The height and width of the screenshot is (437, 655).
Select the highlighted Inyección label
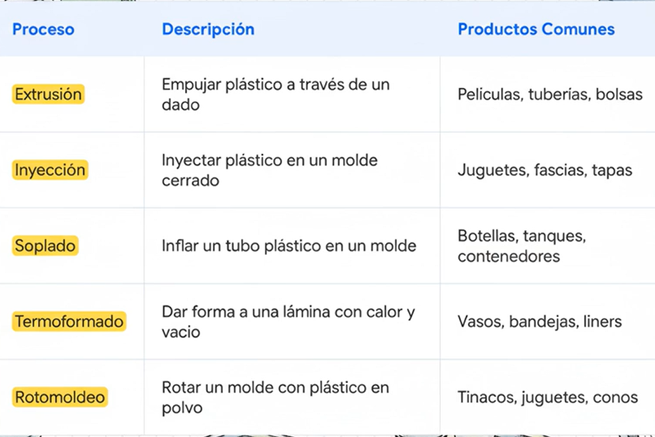[50, 170]
